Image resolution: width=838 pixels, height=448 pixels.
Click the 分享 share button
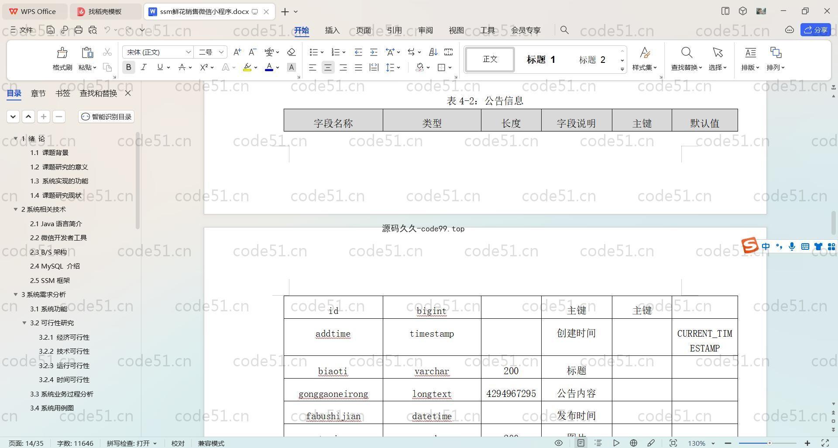click(x=816, y=30)
